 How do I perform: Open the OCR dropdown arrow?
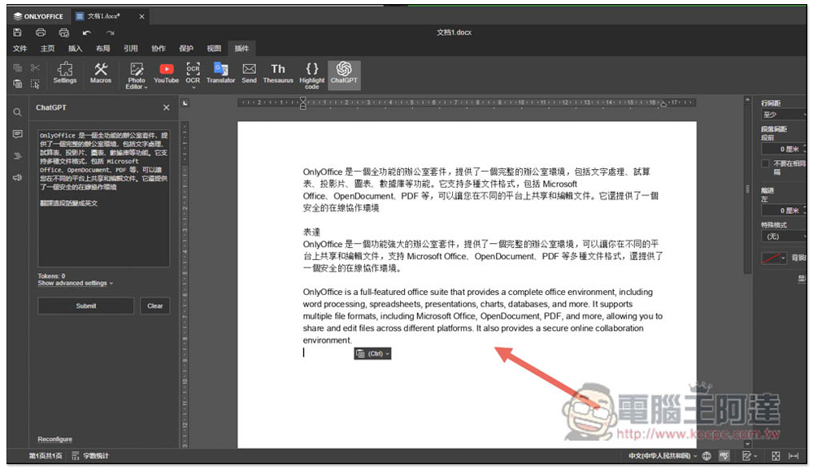[193, 88]
